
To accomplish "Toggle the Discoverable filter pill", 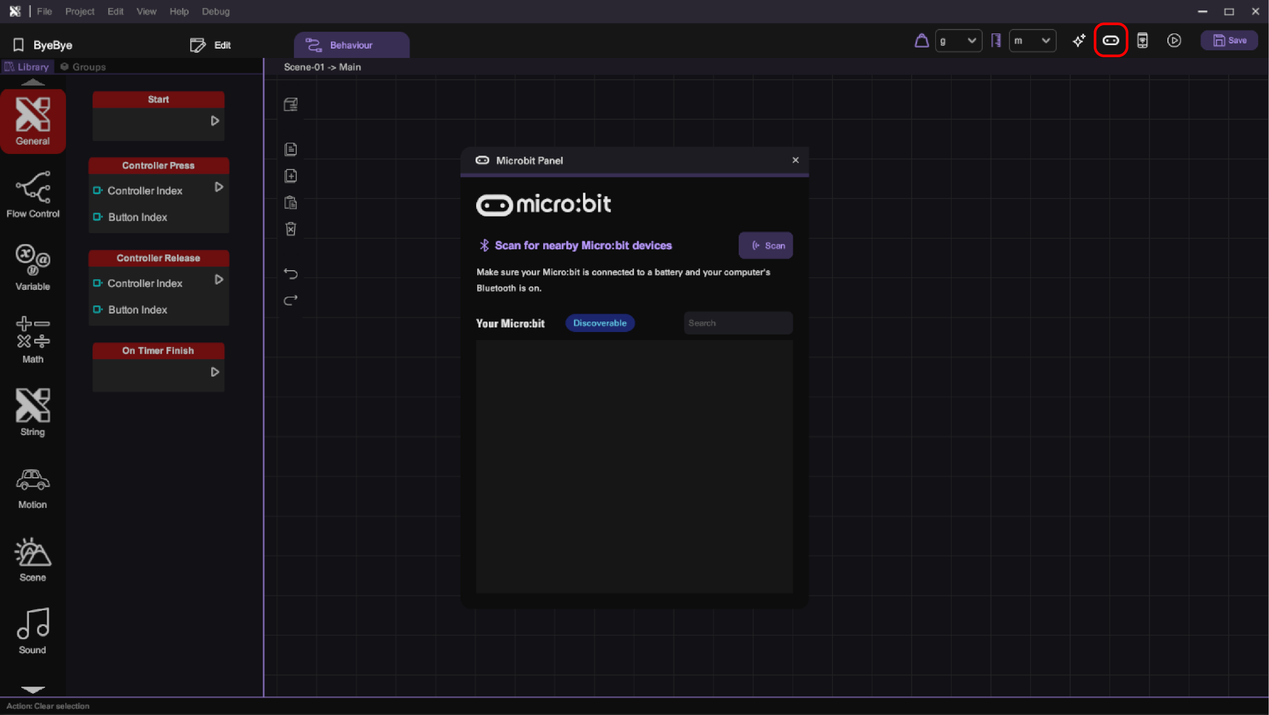I will 599,323.
